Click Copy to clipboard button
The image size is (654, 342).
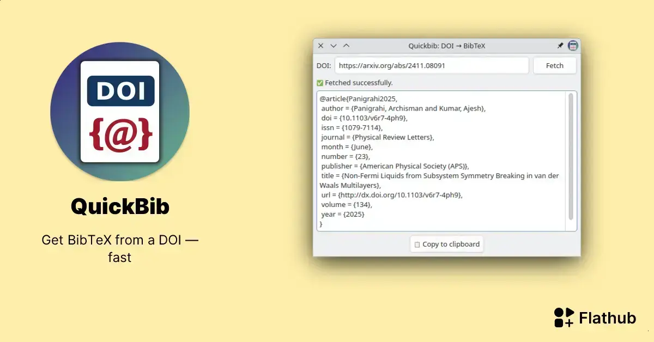click(447, 244)
